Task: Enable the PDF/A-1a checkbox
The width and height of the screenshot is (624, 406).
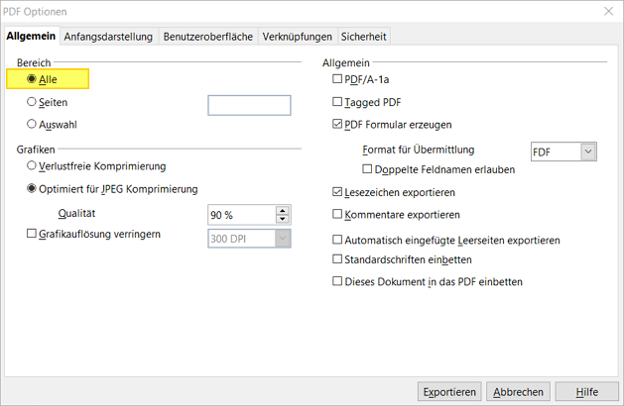Action: pos(337,79)
